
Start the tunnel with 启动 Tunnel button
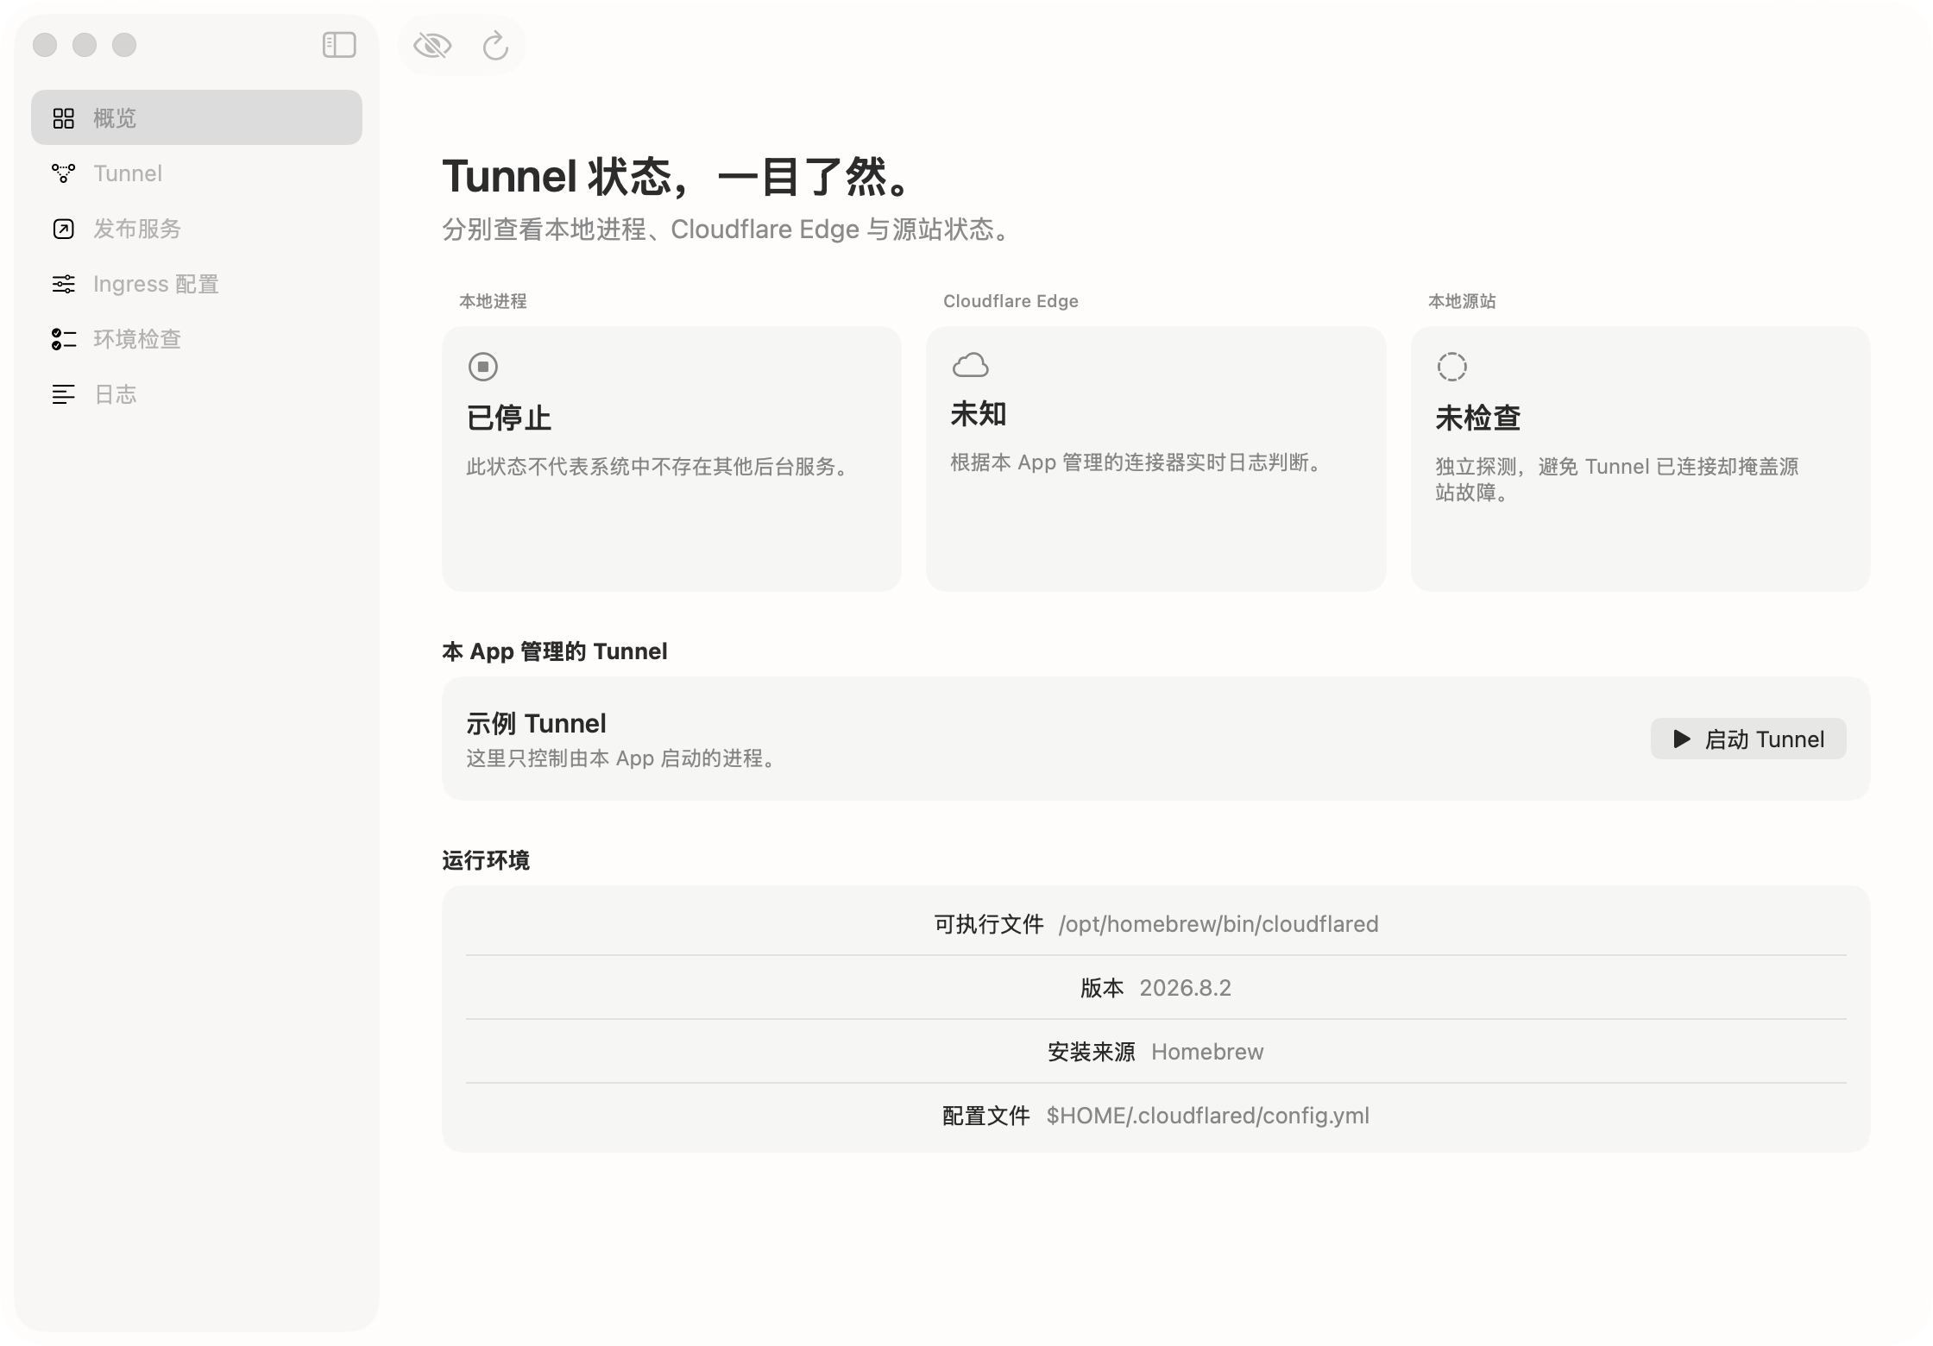1748,739
